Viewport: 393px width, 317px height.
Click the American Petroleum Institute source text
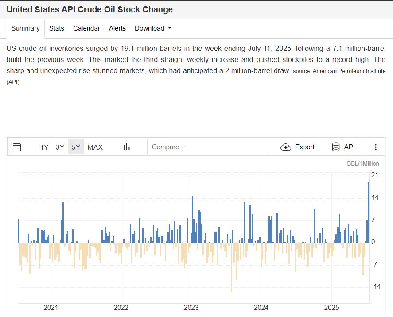[x=349, y=71]
